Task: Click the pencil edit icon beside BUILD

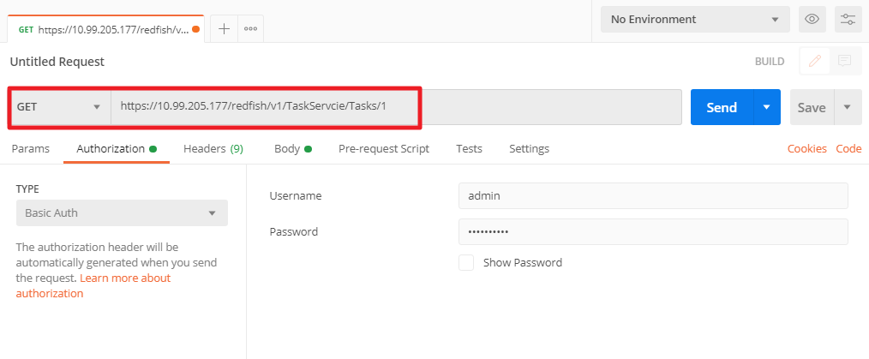Action: click(814, 61)
